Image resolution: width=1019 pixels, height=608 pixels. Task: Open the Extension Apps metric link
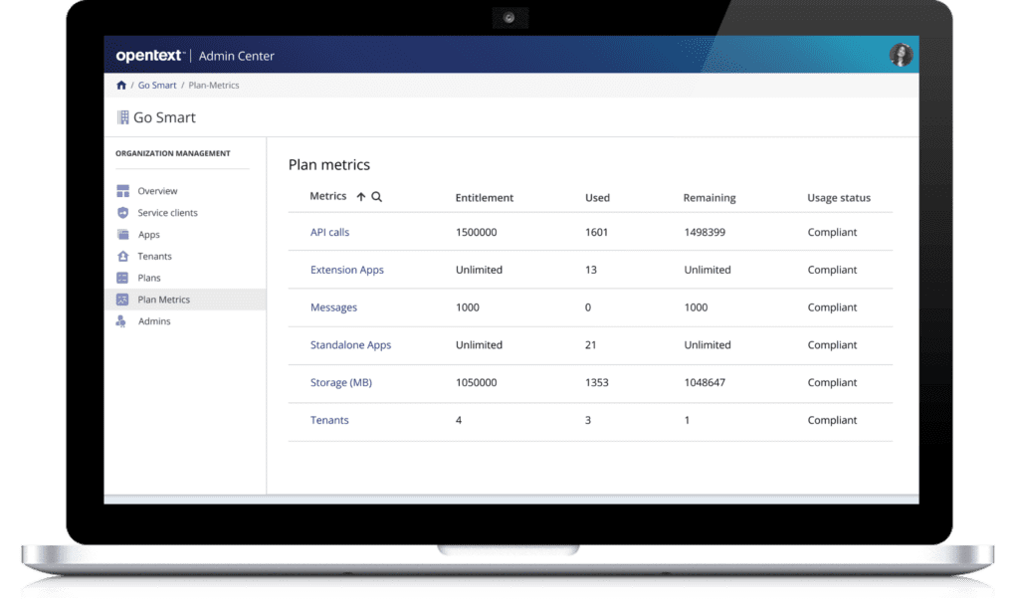[347, 270]
